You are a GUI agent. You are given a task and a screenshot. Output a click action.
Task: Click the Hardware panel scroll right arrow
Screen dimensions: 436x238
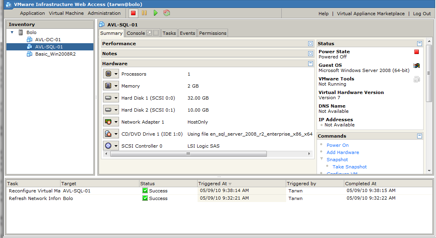pos(309,154)
